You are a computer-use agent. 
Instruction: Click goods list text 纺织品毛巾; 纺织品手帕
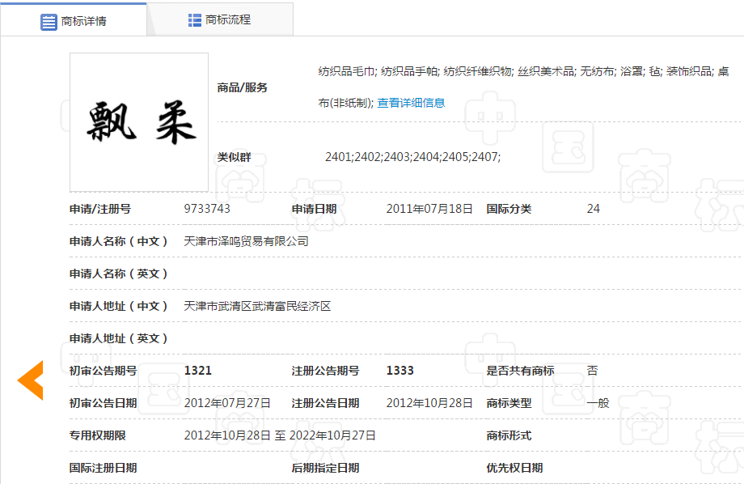[x=378, y=71]
